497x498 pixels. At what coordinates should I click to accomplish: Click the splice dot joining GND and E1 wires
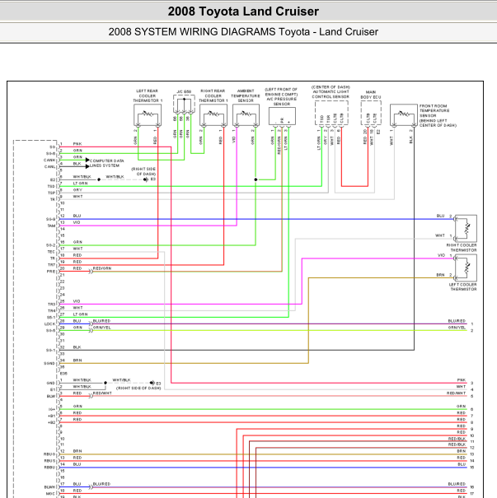coord(105,383)
